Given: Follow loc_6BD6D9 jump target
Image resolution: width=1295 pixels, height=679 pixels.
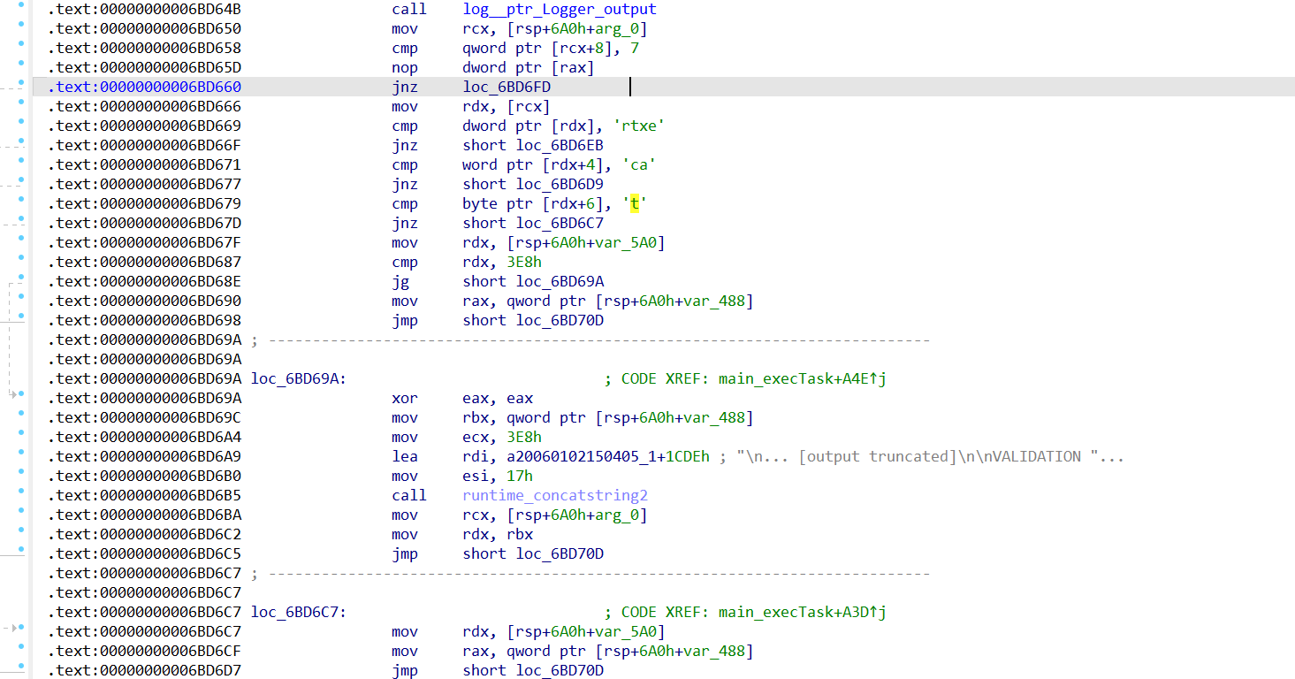Looking at the screenshot, I should pos(560,184).
